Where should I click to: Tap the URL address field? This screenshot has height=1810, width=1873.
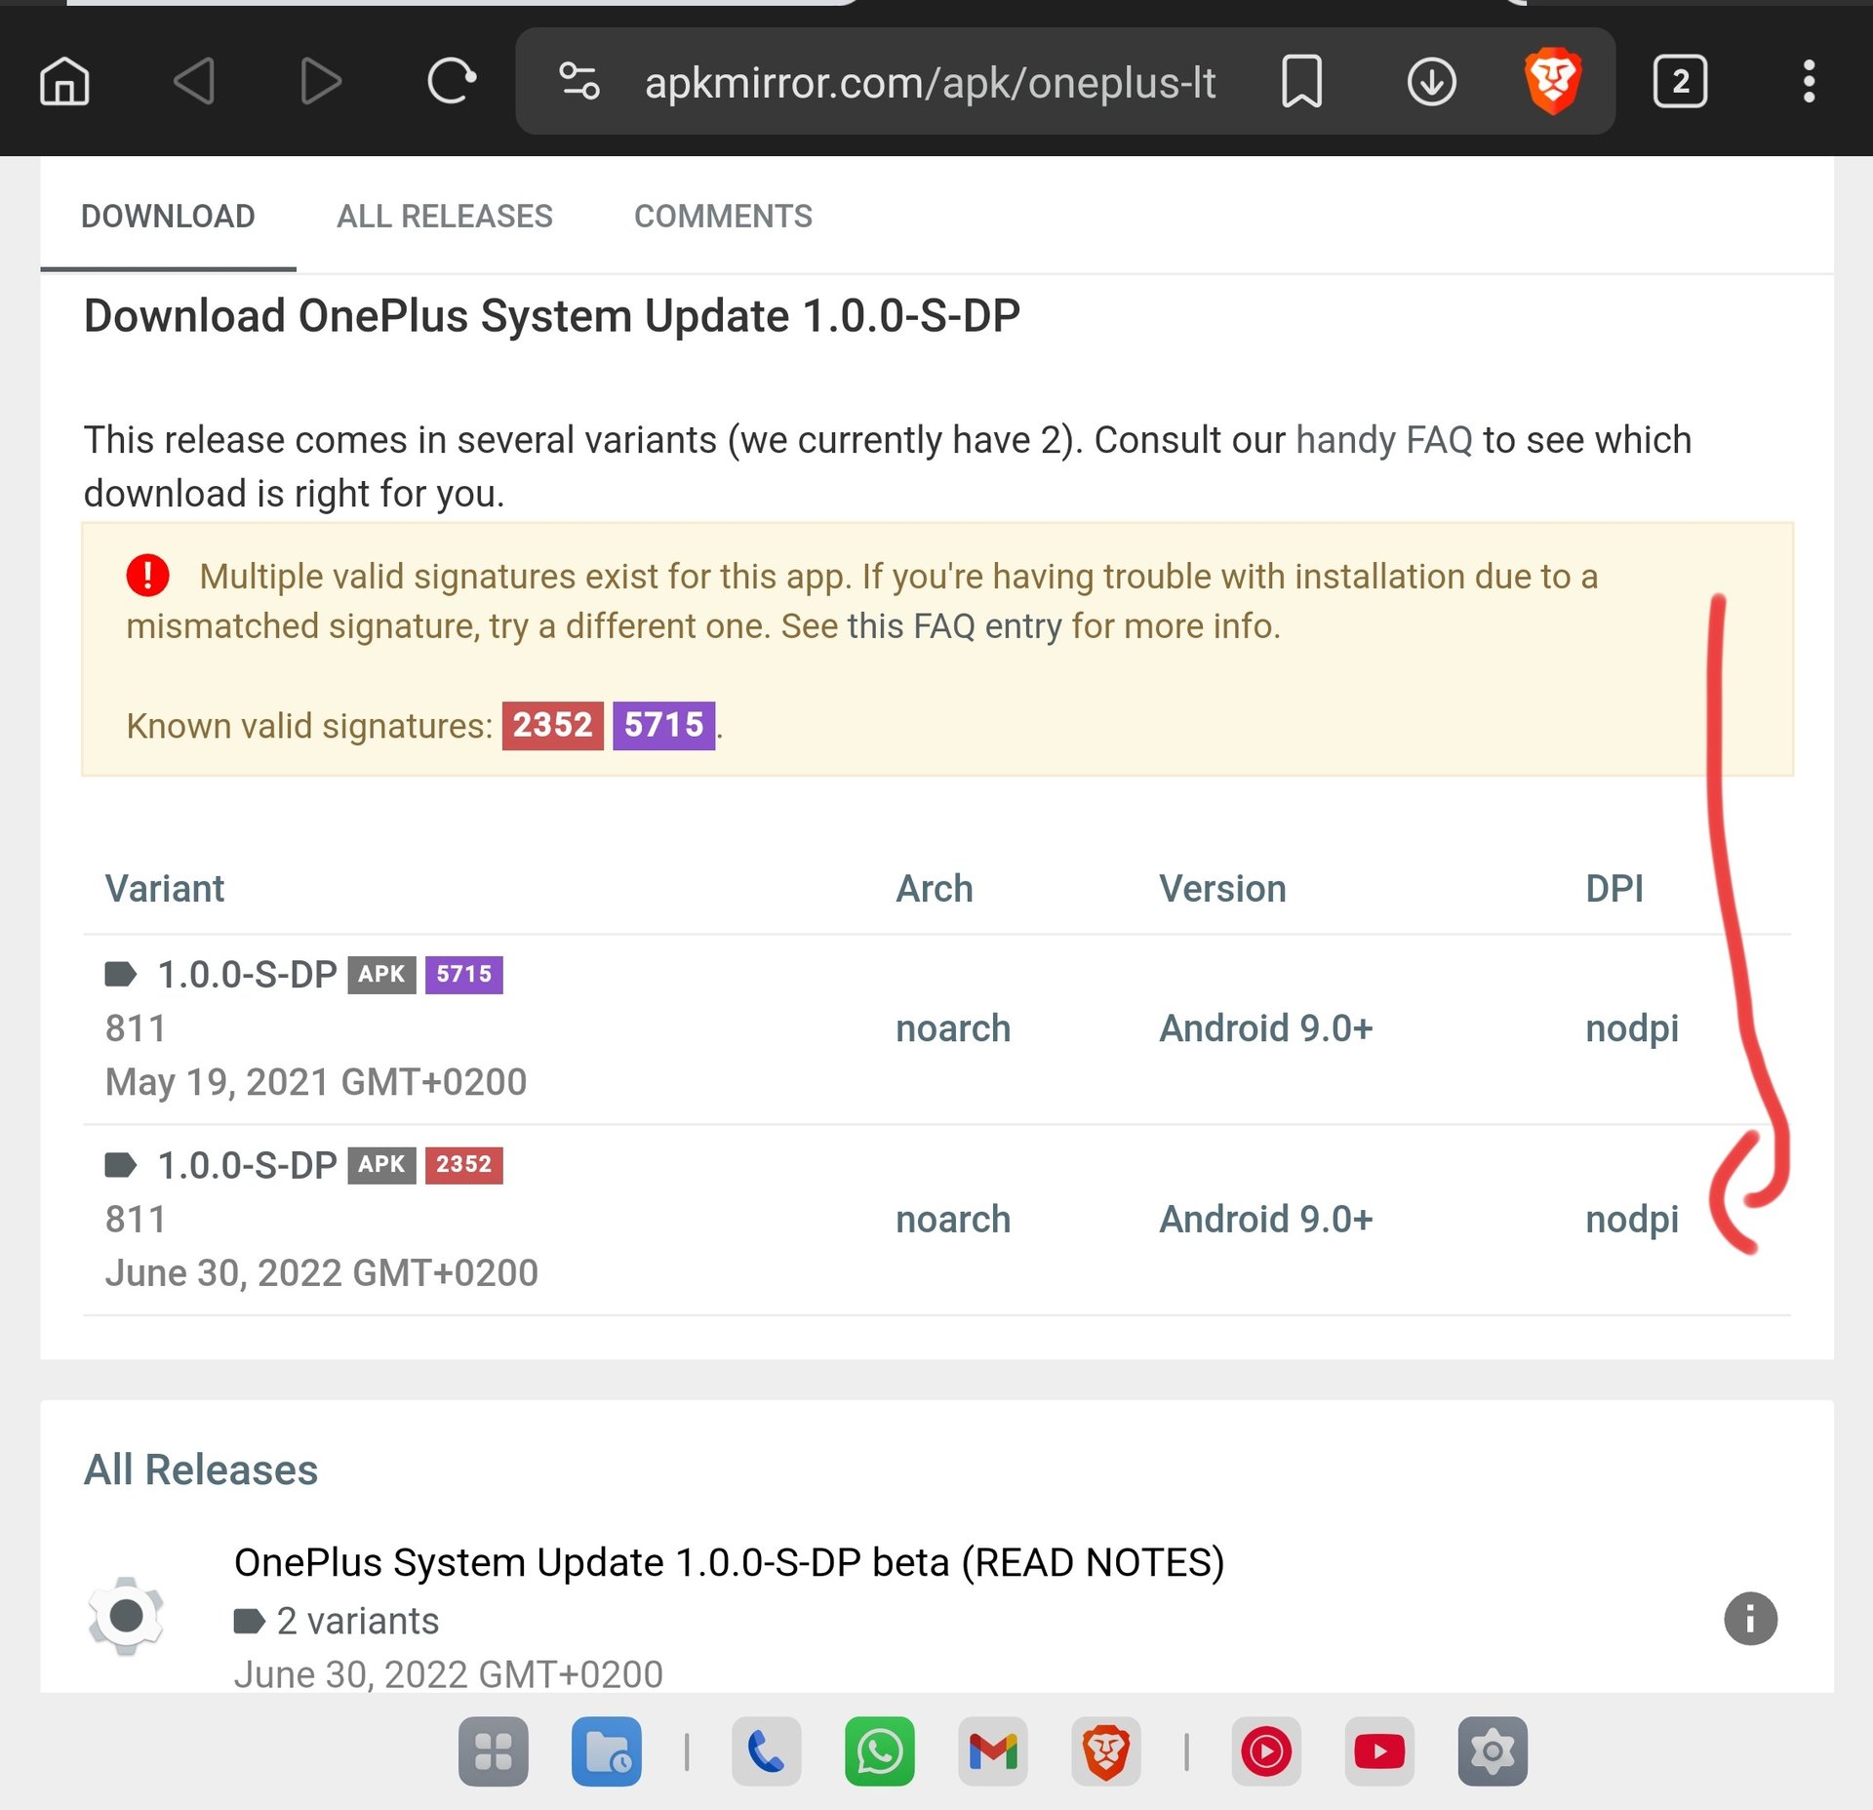coord(929,83)
